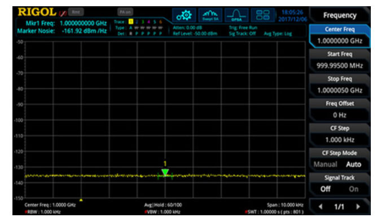Tap the CF Step softkey

[x=340, y=134]
